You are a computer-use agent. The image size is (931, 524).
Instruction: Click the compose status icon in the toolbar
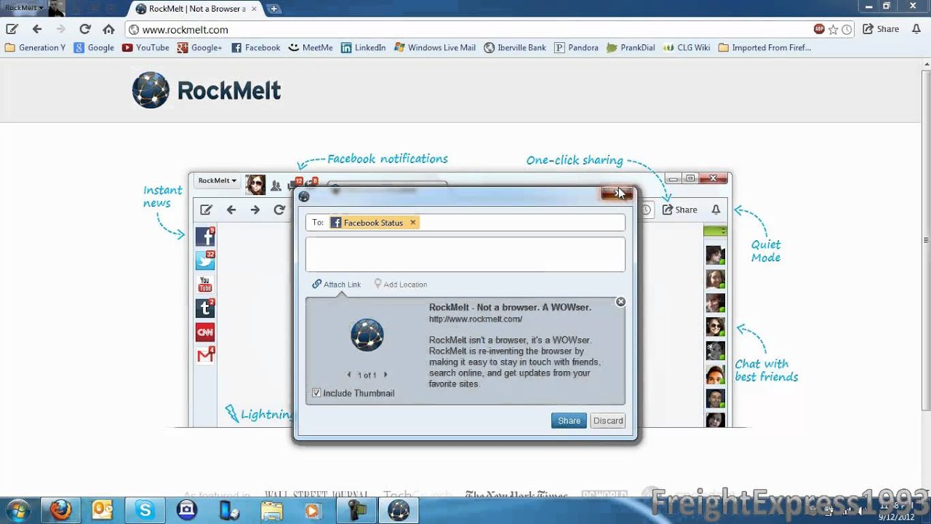coord(12,29)
